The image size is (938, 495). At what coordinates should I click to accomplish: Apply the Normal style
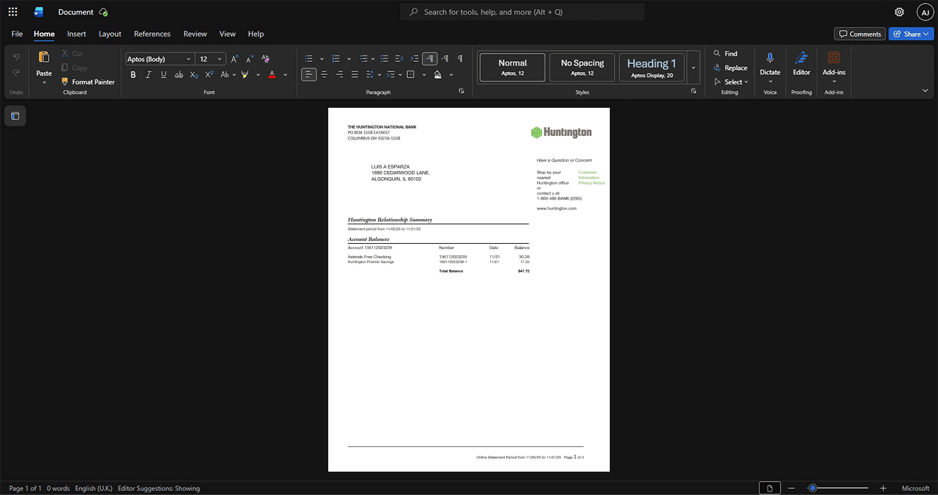click(x=512, y=67)
